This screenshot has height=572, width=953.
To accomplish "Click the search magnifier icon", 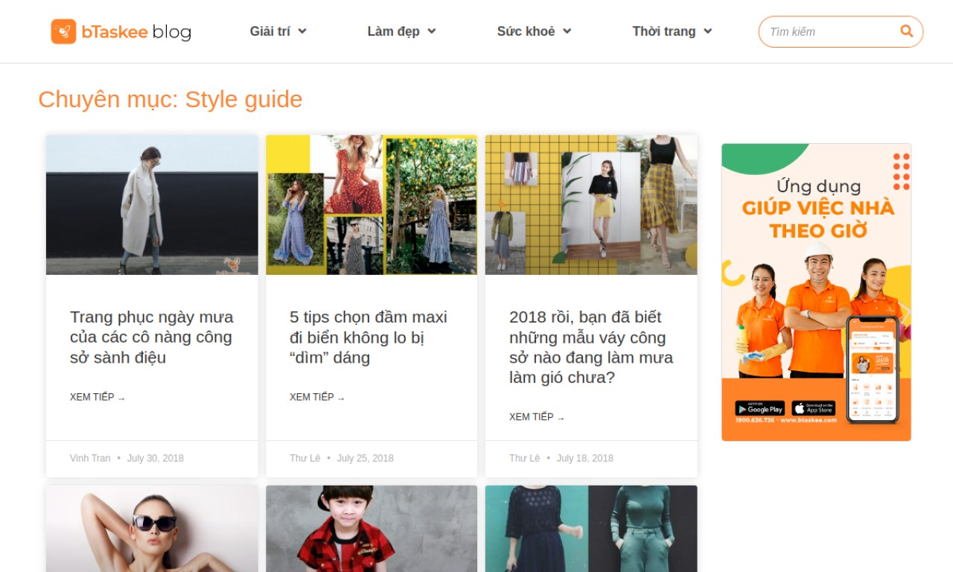I will point(906,31).
